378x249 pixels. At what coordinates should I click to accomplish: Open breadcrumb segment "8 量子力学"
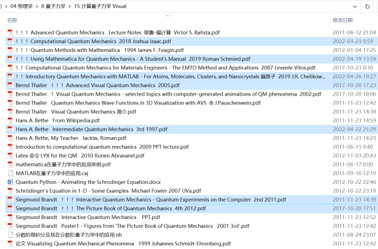[53, 6]
